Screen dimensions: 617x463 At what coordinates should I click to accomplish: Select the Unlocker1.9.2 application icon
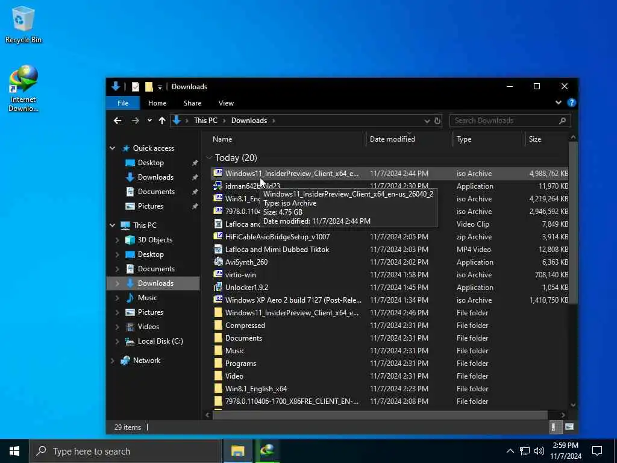pos(218,288)
